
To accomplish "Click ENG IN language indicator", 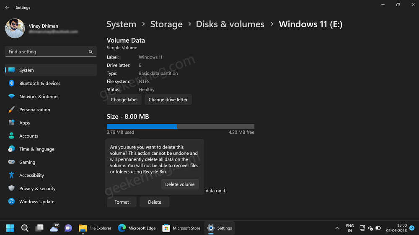I will pos(350,228).
